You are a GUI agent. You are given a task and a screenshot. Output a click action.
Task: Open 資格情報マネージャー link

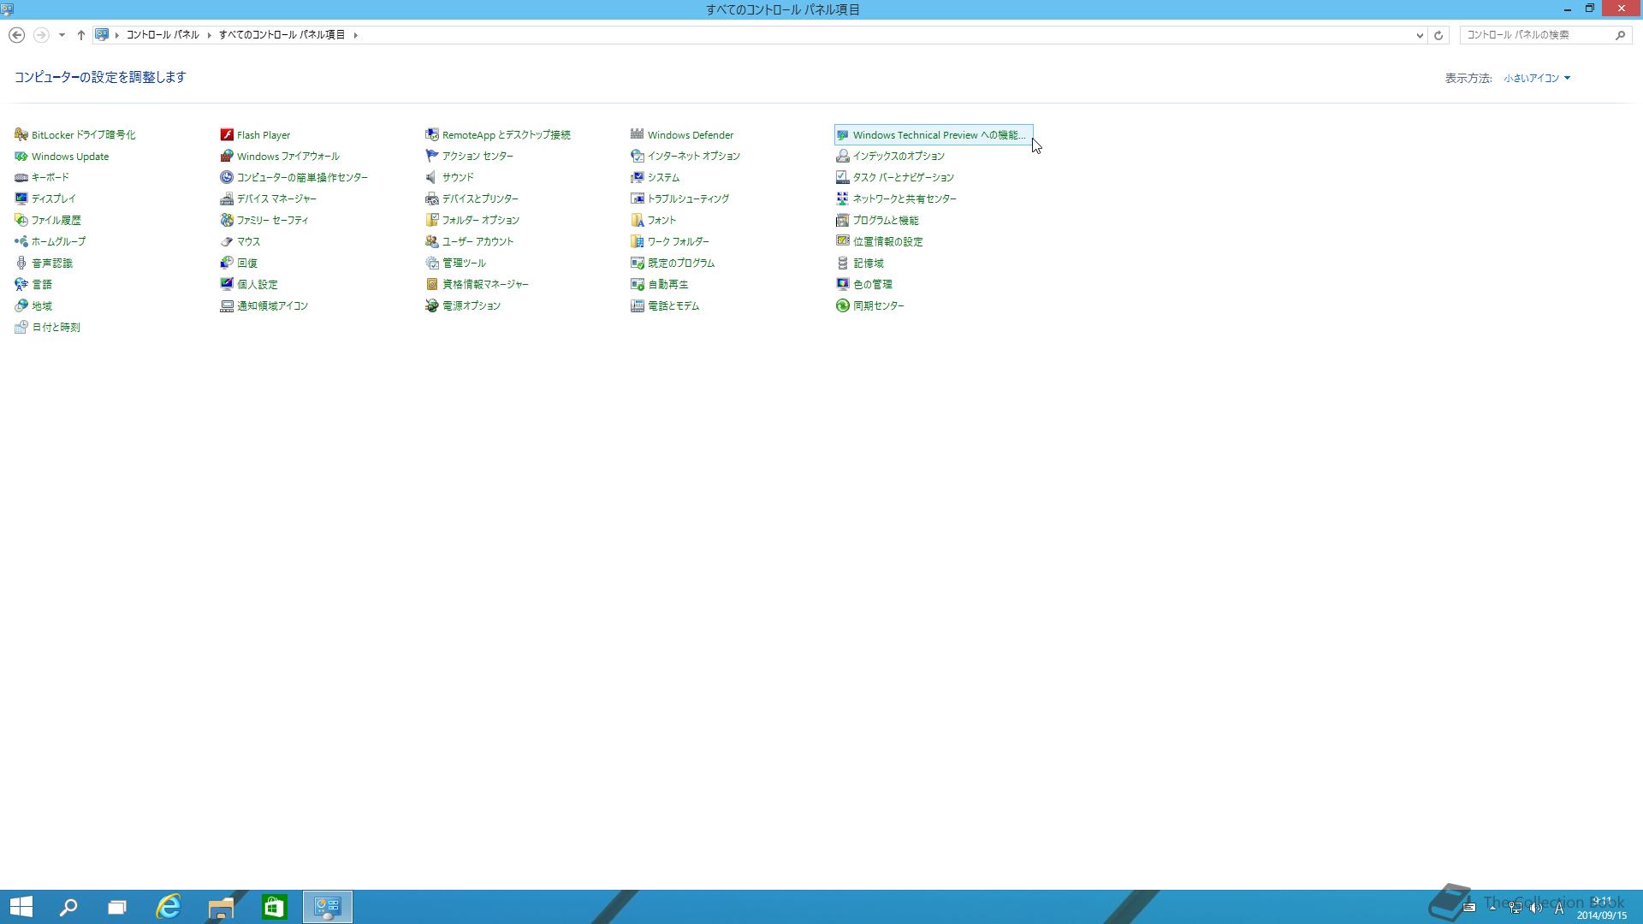(x=485, y=284)
